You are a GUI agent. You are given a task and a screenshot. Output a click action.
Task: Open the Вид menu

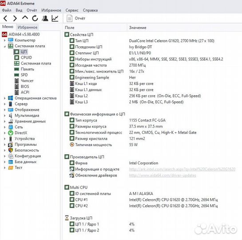[19, 10]
